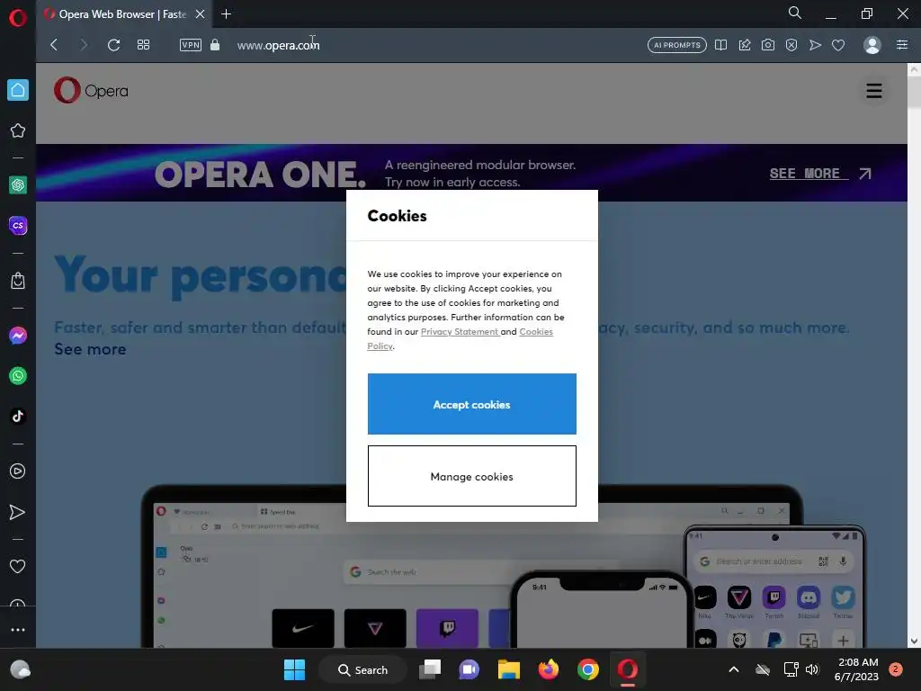Open AI PROMPTS button in the address bar
Image resolution: width=921 pixels, height=691 pixels.
click(676, 45)
